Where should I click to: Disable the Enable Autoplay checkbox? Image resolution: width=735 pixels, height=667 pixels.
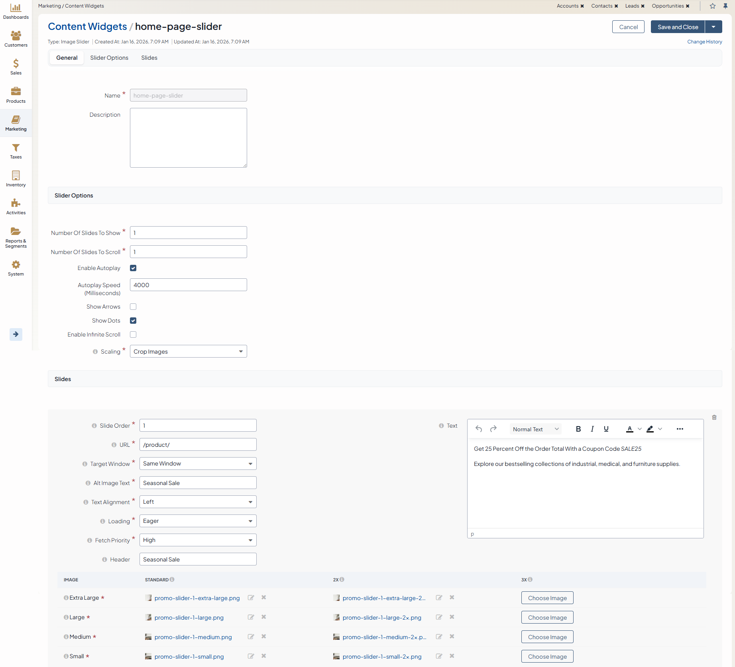[133, 268]
